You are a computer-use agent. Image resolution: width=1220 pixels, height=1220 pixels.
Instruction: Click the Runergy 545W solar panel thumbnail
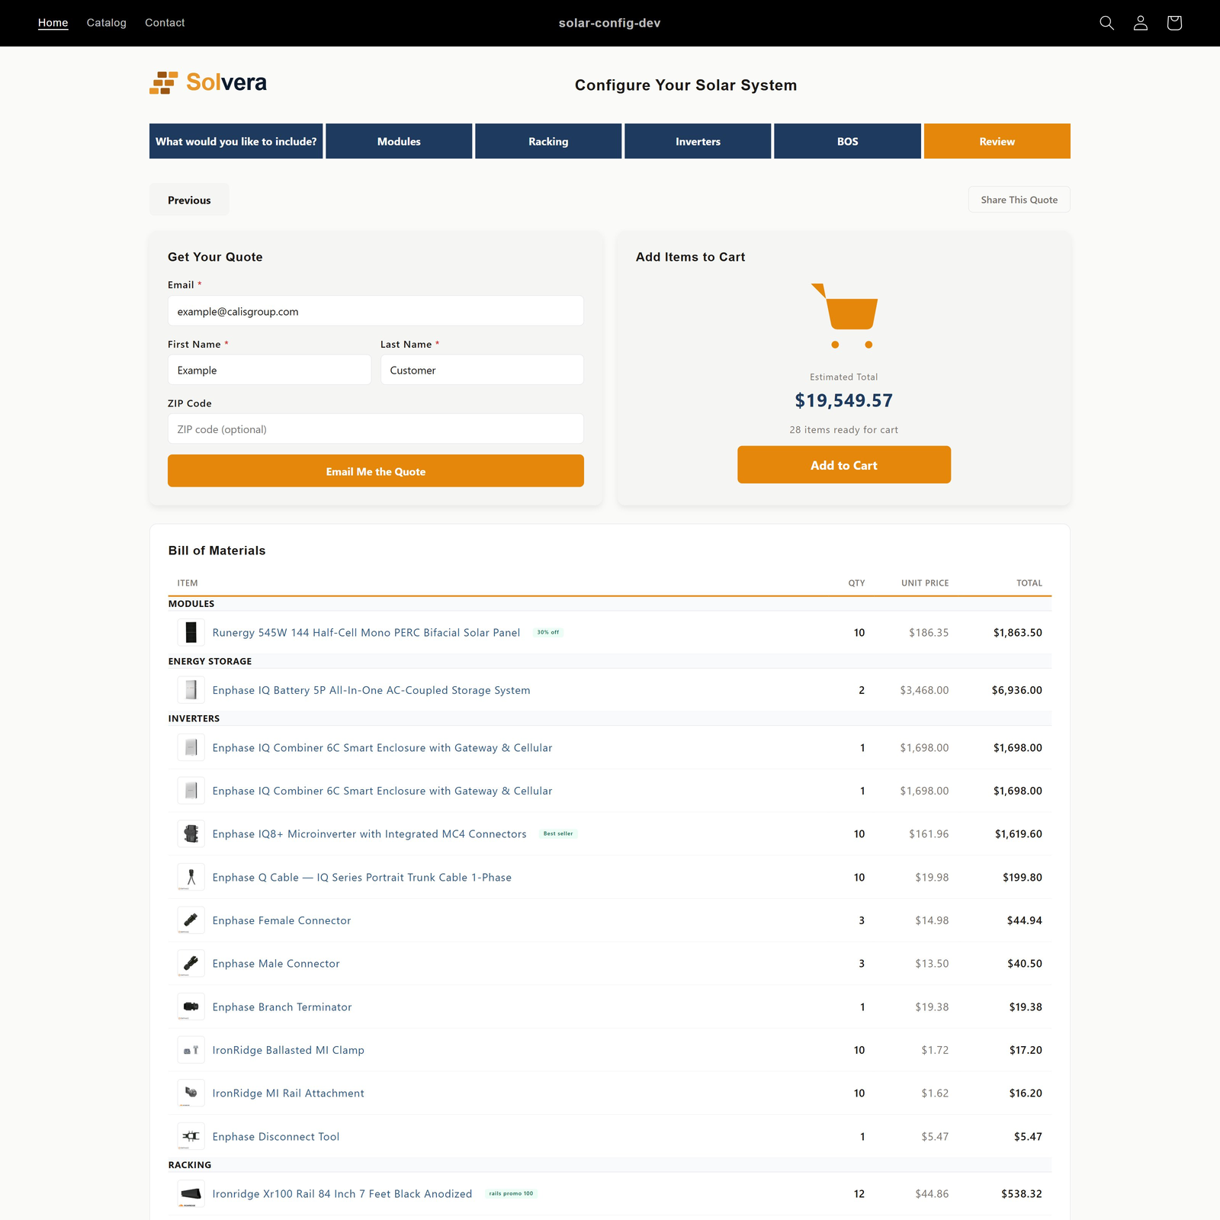click(x=191, y=632)
